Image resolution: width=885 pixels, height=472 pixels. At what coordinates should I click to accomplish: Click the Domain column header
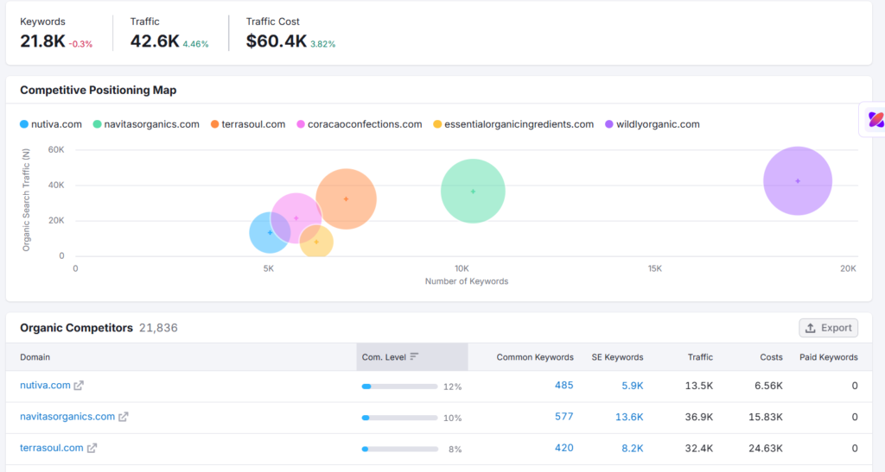click(x=35, y=357)
